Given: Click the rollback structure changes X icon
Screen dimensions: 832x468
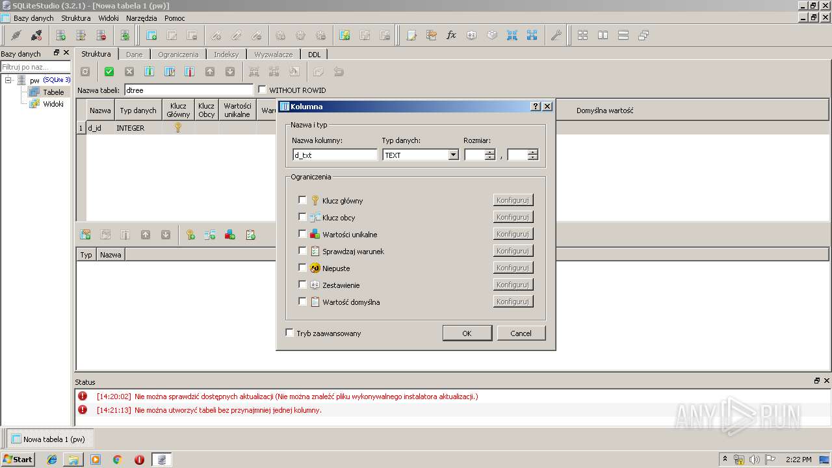Looking at the screenshot, I should click(x=129, y=71).
